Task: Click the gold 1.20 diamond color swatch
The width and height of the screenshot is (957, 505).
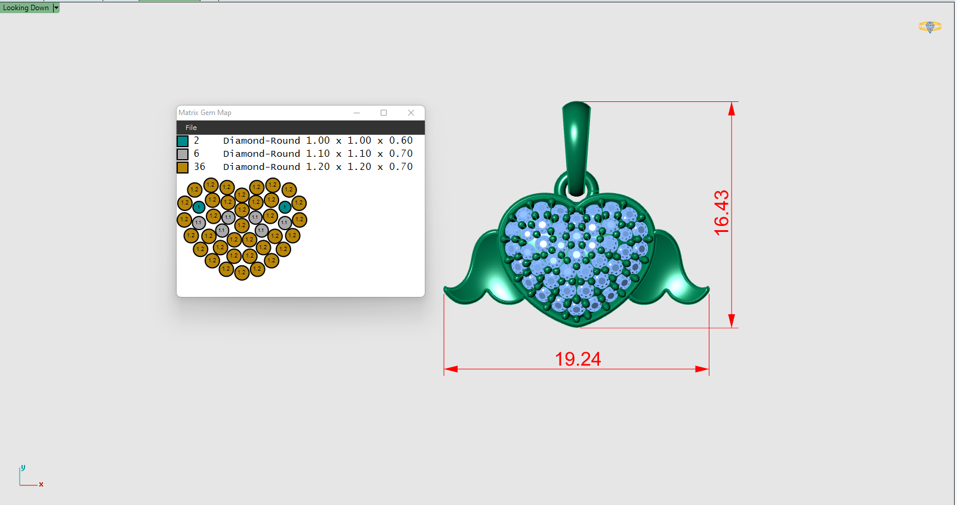Action: click(183, 168)
